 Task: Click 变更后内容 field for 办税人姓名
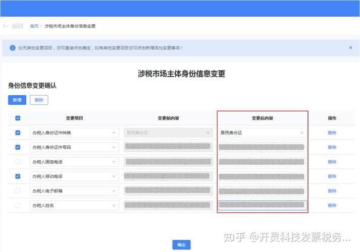262,205
